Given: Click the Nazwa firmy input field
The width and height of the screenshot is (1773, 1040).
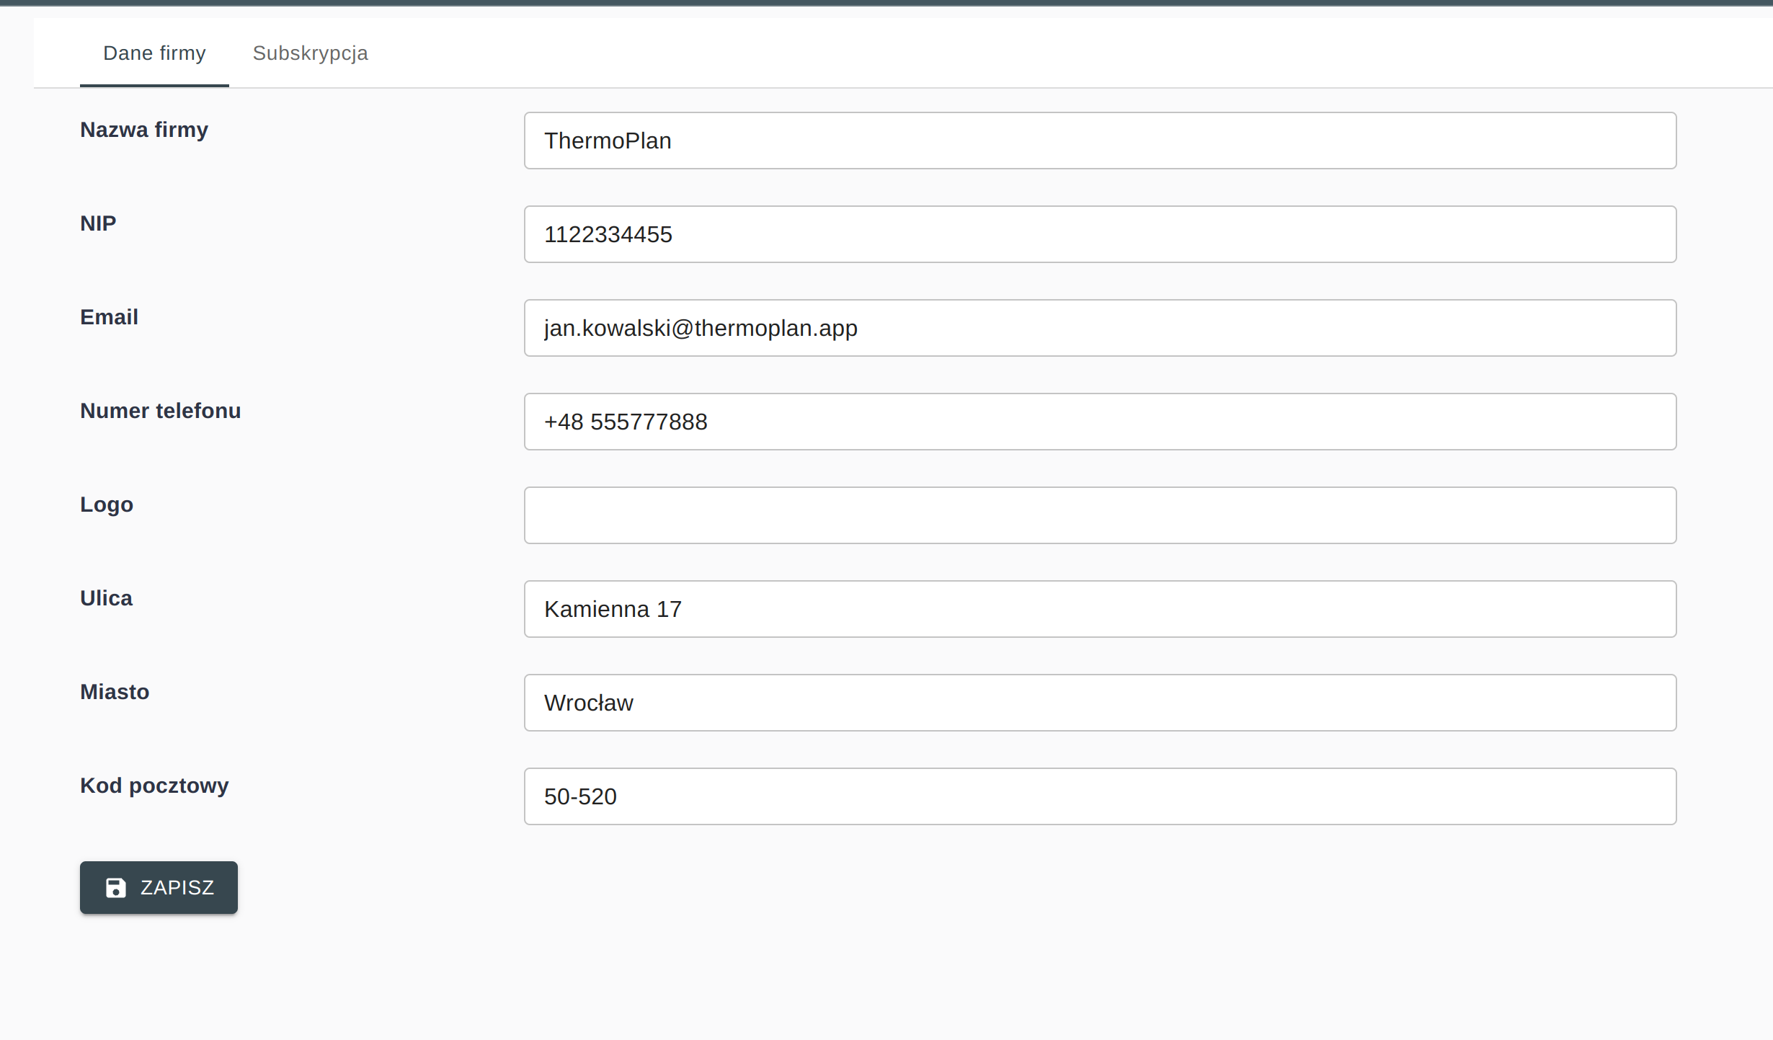Looking at the screenshot, I should [1100, 141].
